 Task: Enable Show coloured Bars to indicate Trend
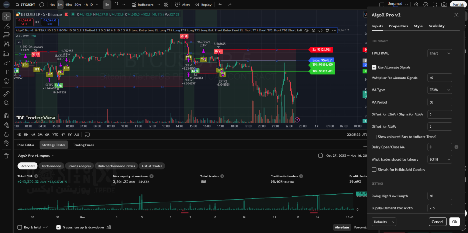[374, 137]
